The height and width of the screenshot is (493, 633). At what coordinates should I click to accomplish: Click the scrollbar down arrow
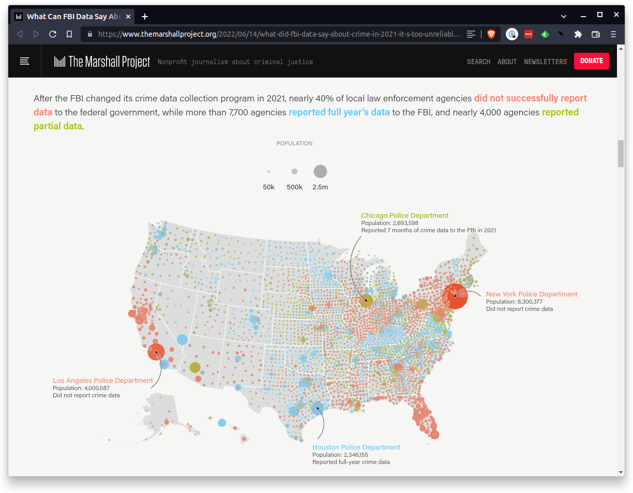click(x=621, y=472)
